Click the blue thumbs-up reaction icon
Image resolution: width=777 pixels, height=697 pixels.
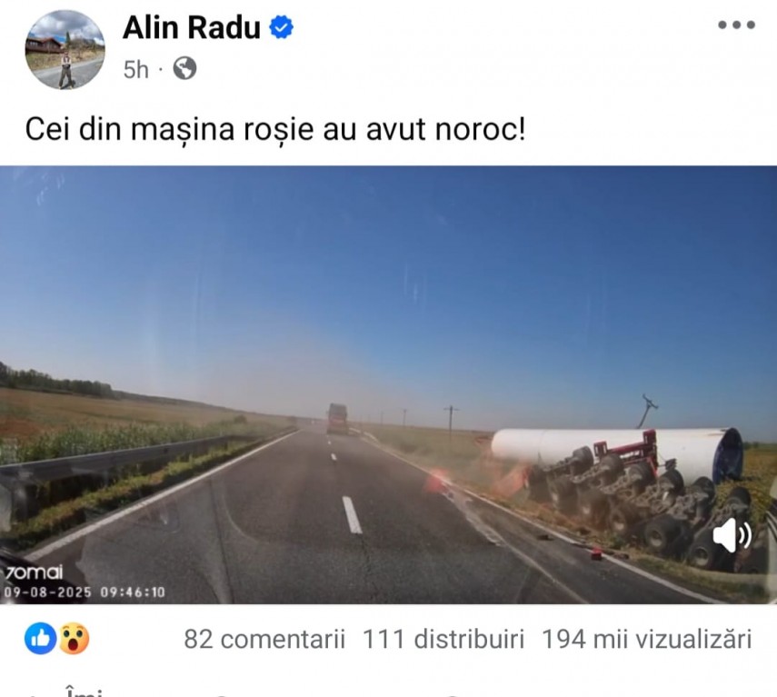pos(41,639)
